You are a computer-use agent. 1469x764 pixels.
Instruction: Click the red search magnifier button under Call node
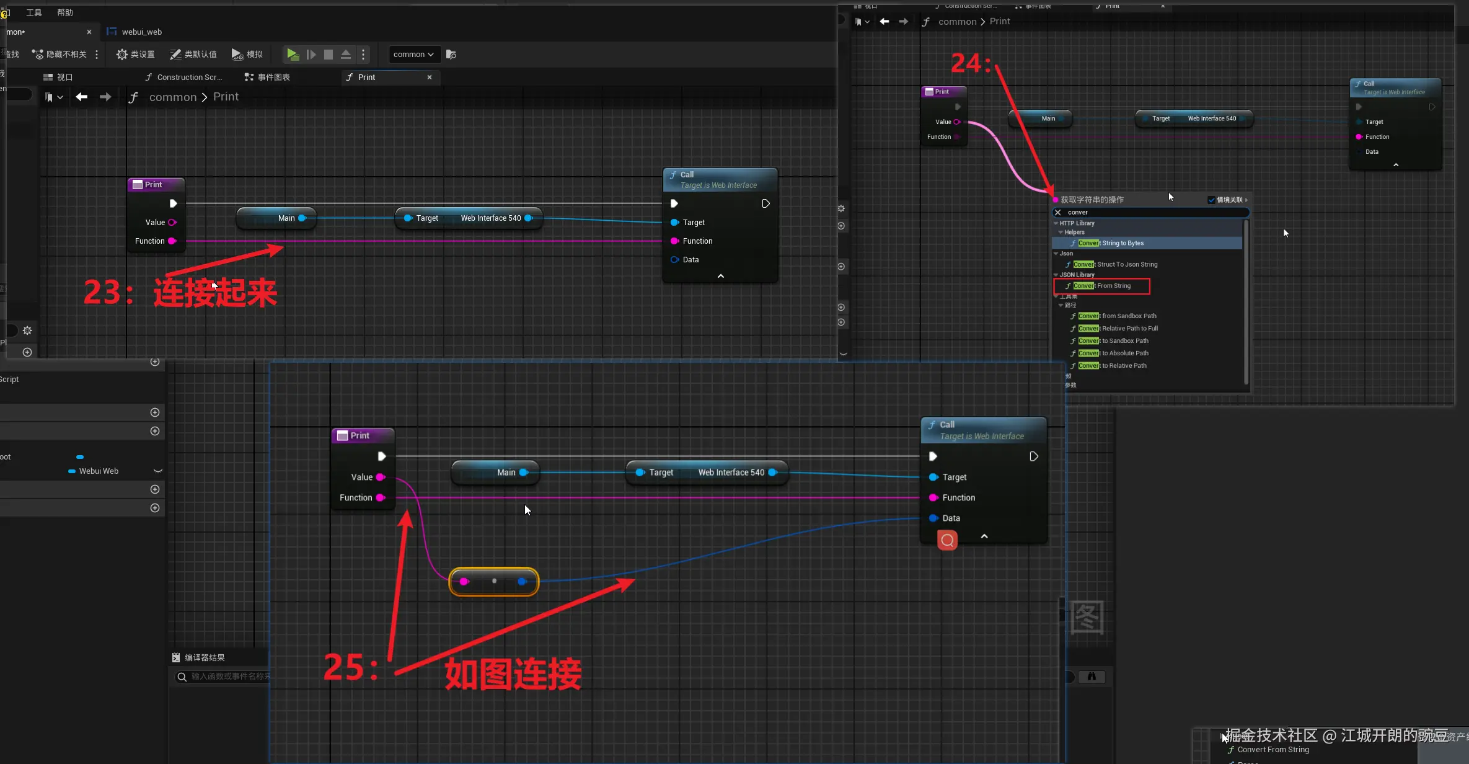(x=947, y=541)
